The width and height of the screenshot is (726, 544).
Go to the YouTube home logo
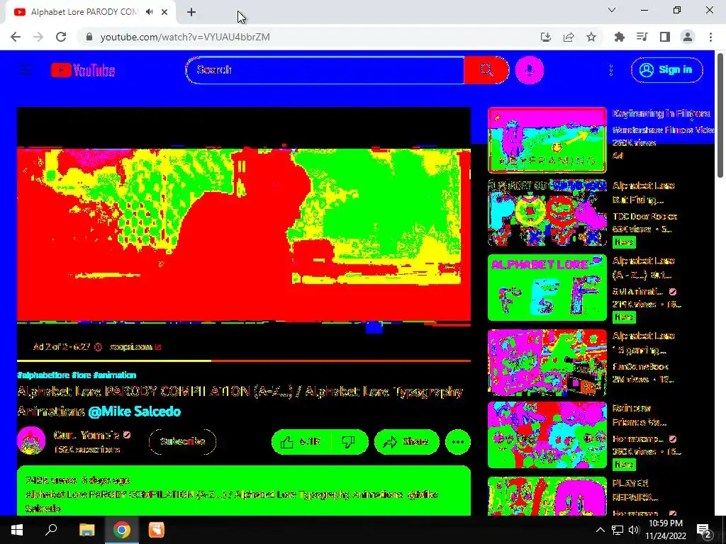83,70
